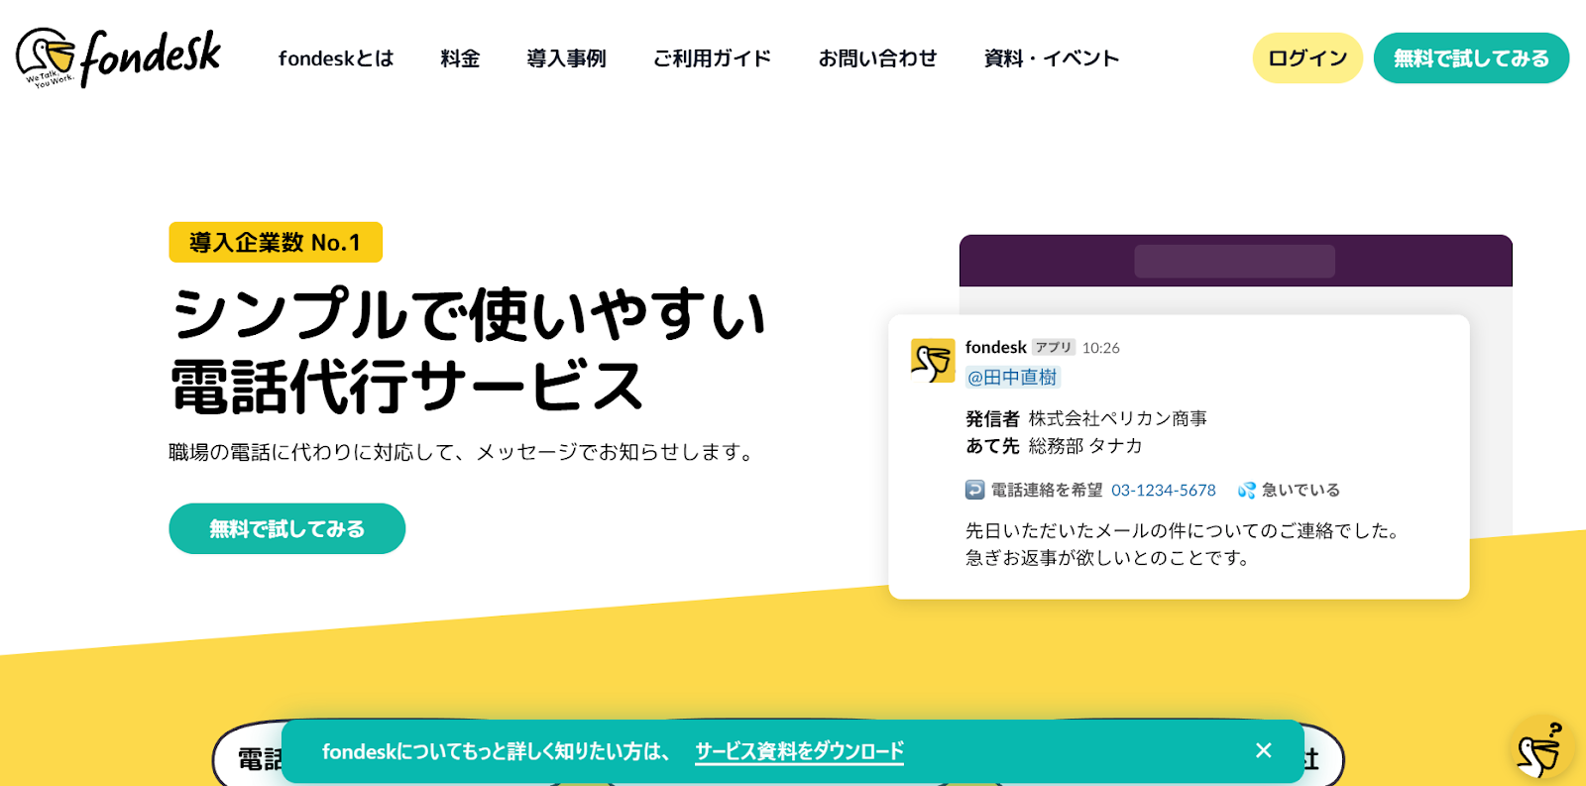Screen dimensions: 1586x786
Task: Click the sender name 株式会社ペリカン商事
Action: pos(1118,418)
